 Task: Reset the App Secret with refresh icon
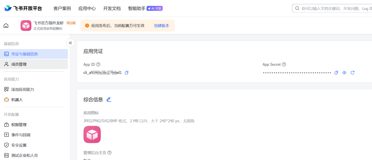353,72
